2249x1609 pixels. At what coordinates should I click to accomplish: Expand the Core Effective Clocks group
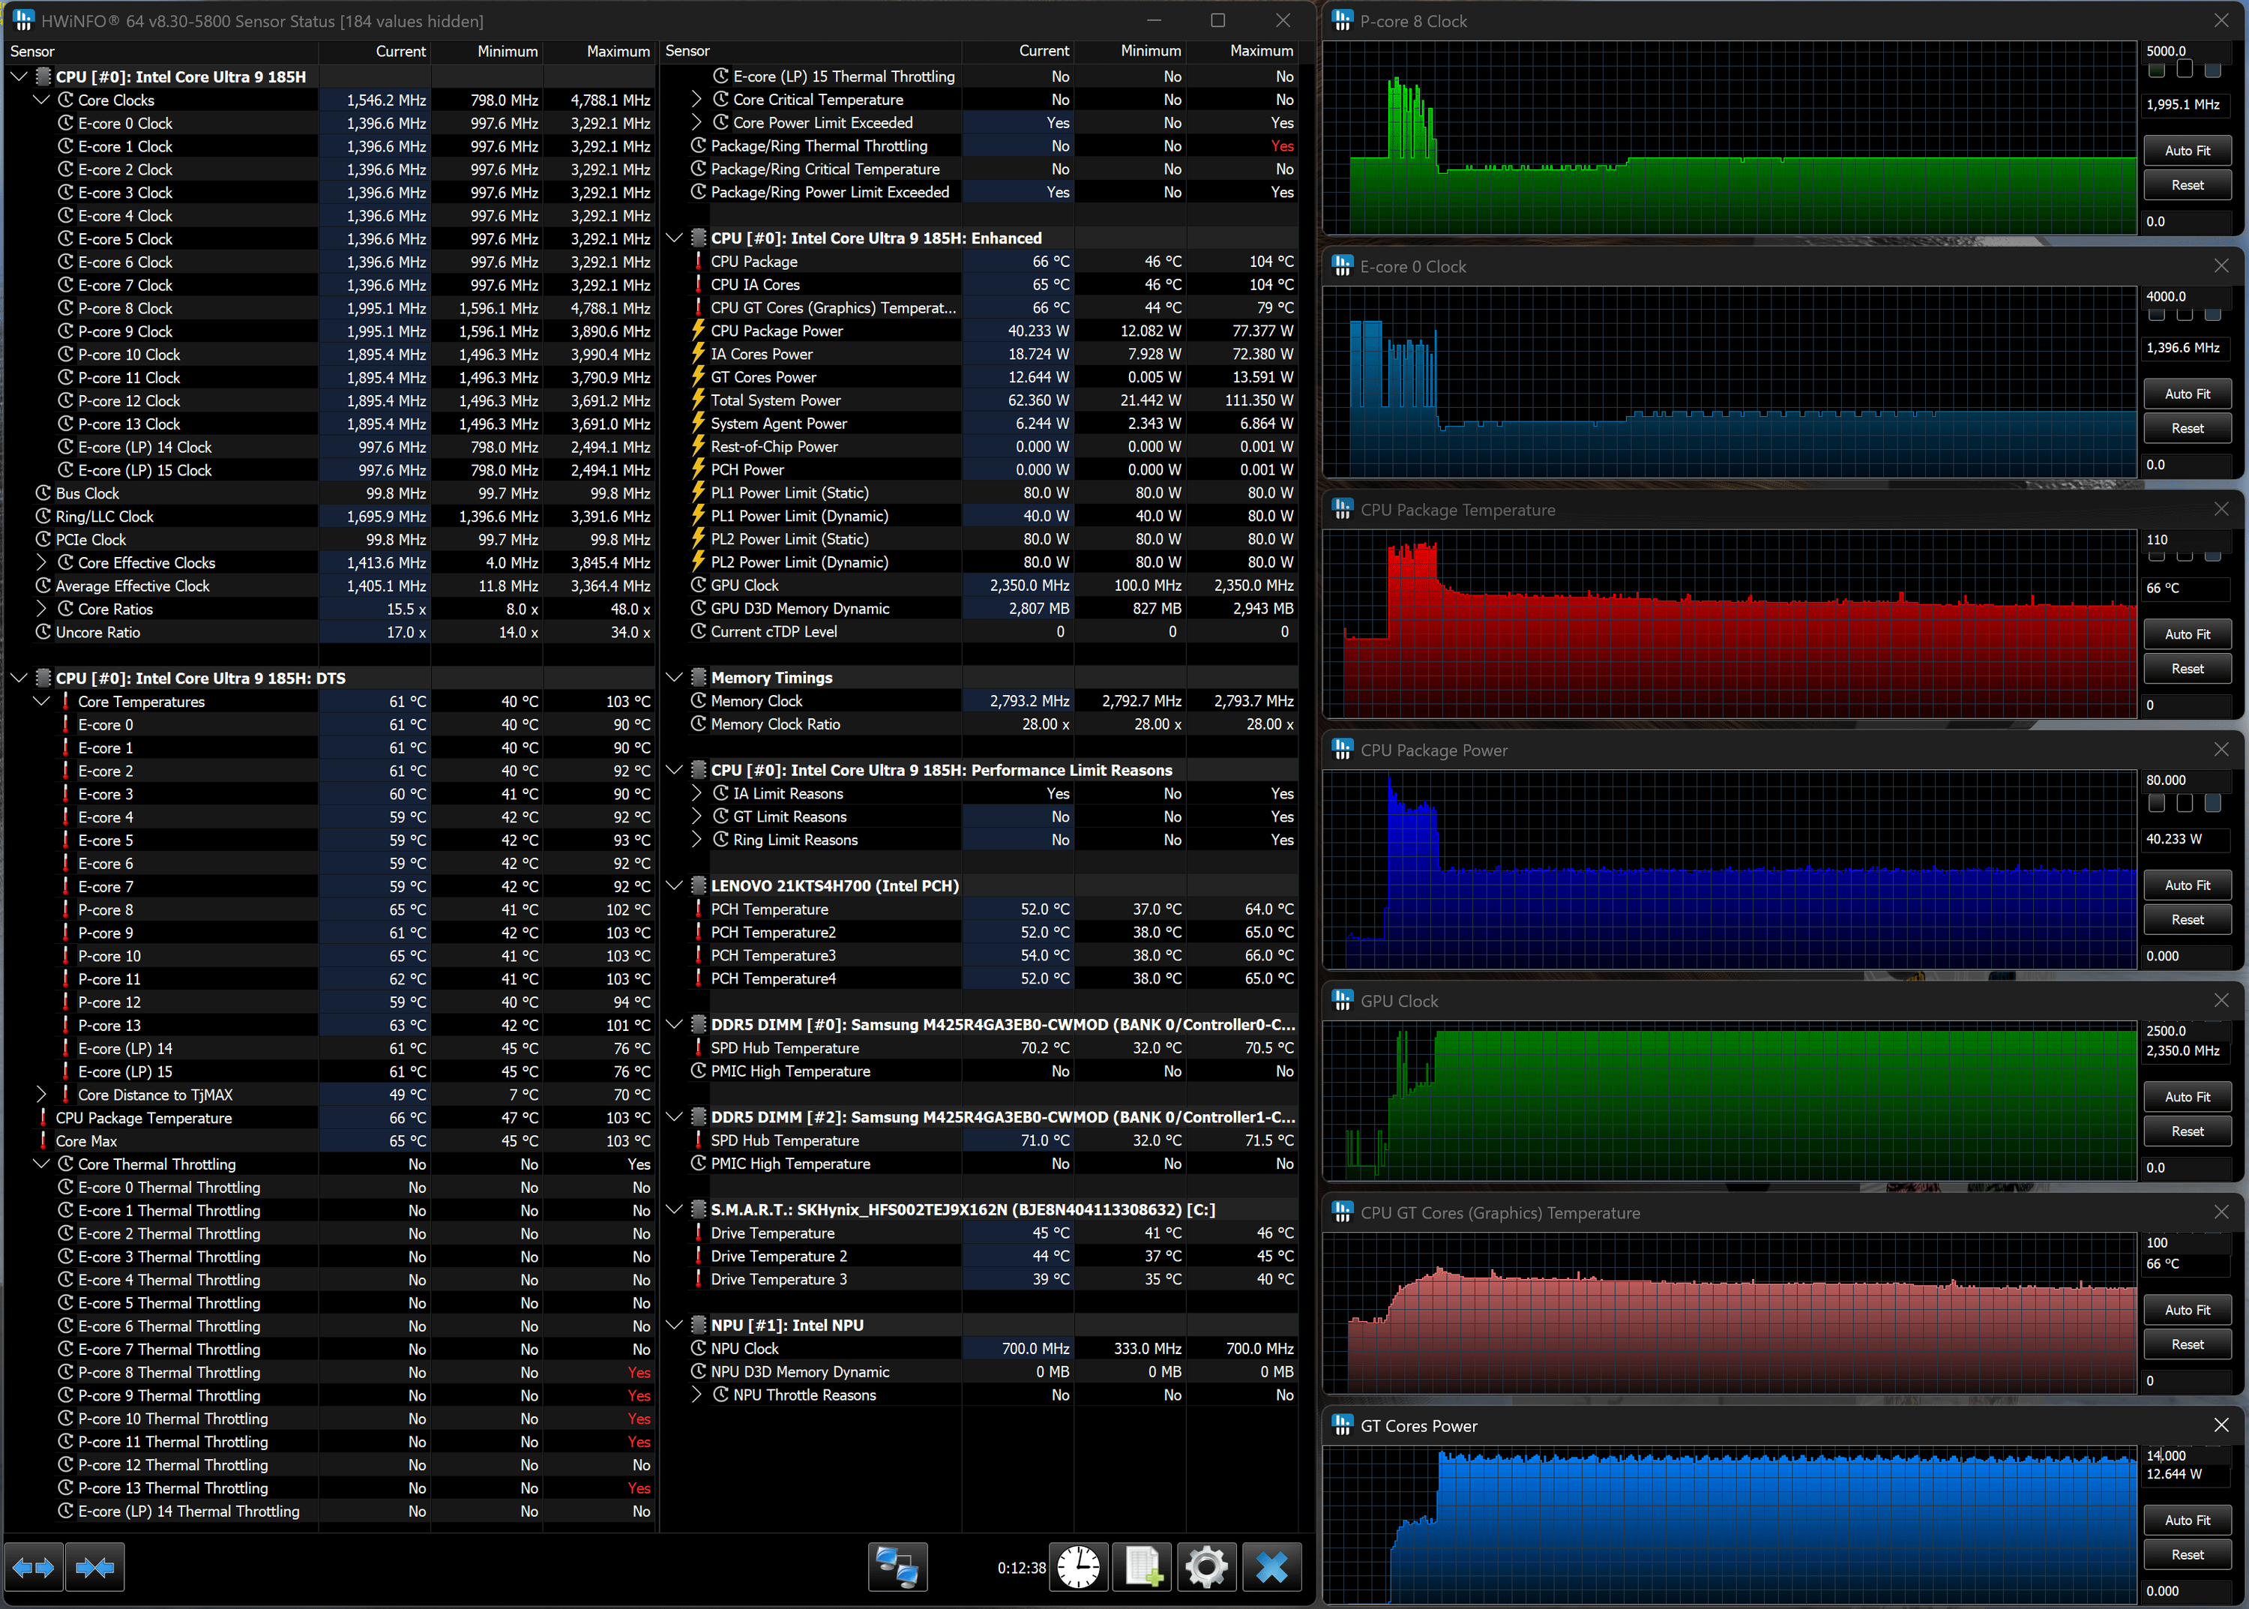click(42, 563)
